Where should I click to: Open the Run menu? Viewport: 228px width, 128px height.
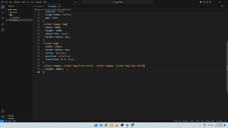[x=32, y=2]
